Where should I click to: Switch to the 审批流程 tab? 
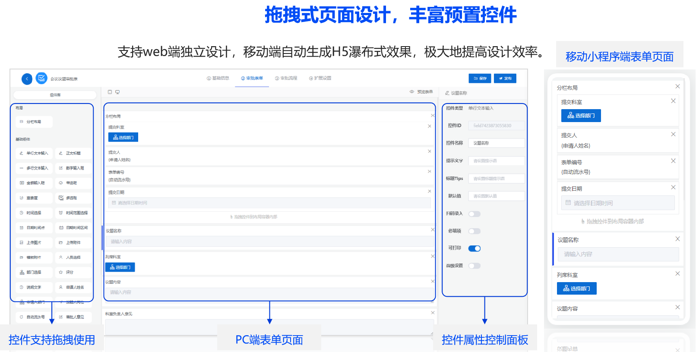(286, 79)
